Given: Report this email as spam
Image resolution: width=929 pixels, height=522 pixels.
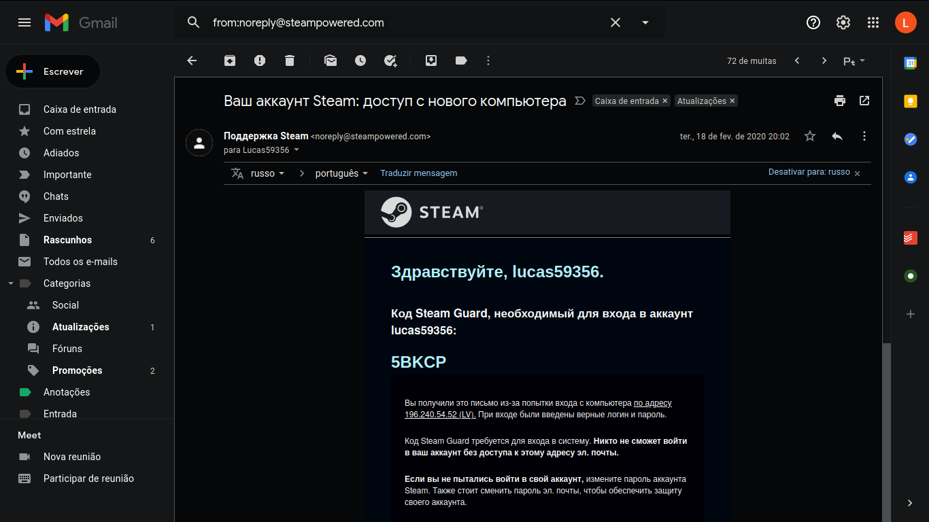Looking at the screenshot, I should click(x=260, y=60).
